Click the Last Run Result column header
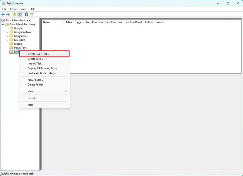The width and height of the screenshot is (243, 176). 133,22
